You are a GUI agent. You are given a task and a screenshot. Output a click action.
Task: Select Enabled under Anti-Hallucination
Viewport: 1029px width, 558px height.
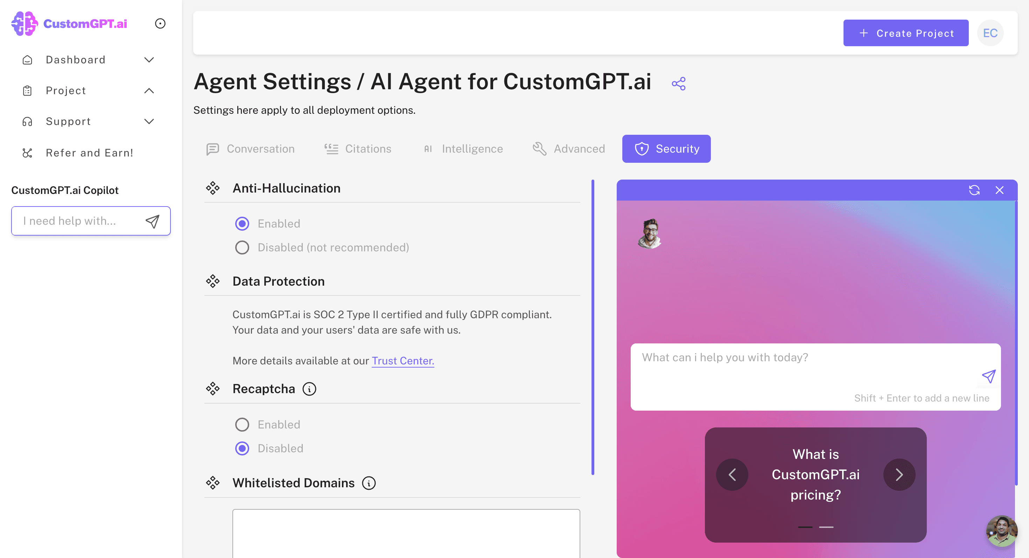(242, 224)
